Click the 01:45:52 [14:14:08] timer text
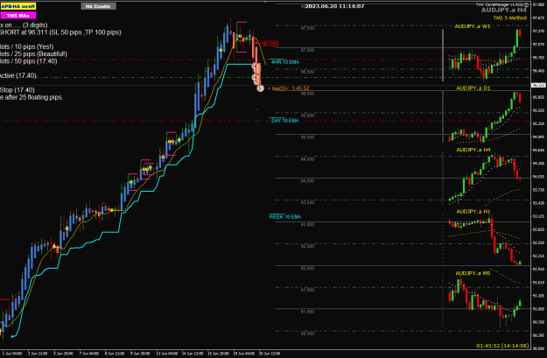The image size is (547, 358). pyautogui.click(x=502, y=346)
